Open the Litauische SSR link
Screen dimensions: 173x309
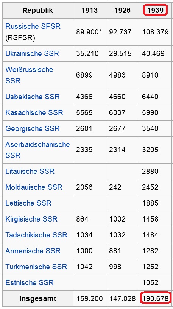pyautogui.click(x=30, y=171)
